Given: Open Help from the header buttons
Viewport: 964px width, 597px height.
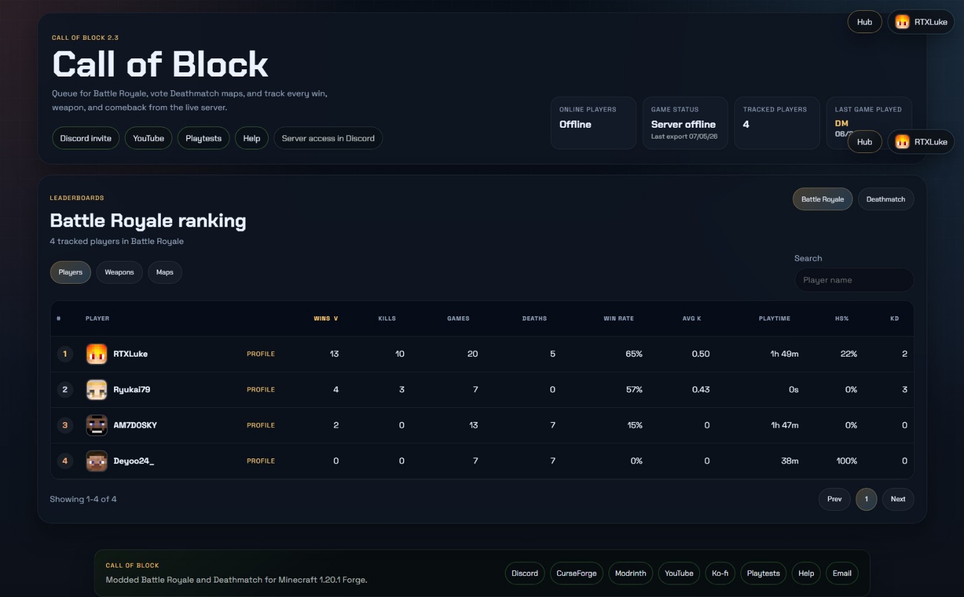Looking at the screenshot, I should click(x=252, y=138).
